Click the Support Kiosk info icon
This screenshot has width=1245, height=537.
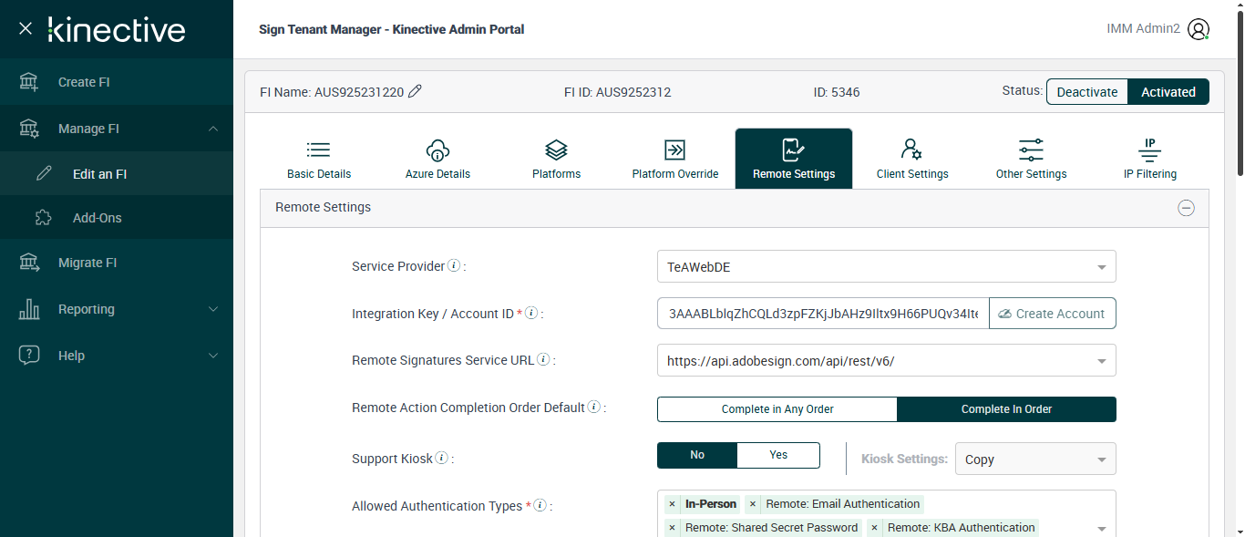click(x=441, y=459)
